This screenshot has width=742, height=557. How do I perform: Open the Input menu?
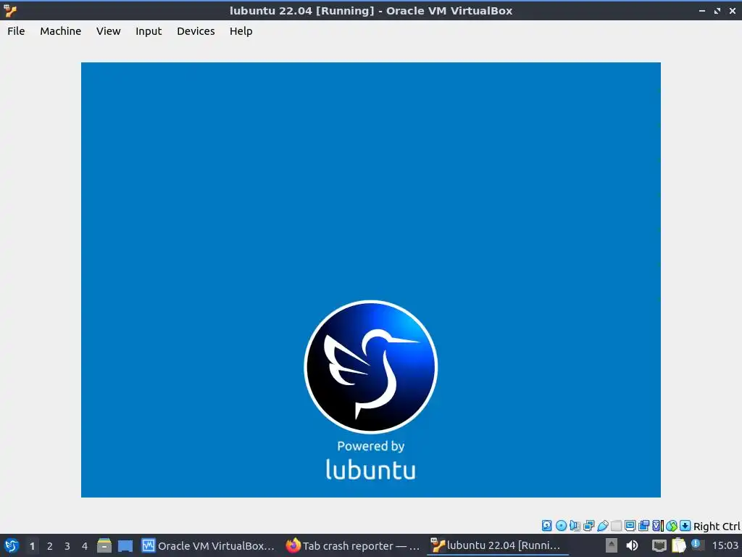(x=149, y=31)
